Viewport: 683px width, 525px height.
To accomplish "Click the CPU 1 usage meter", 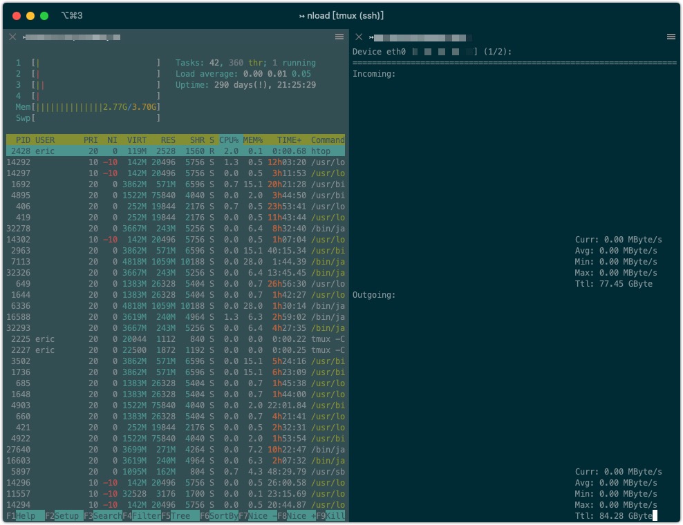I will [x=88, y=63].
